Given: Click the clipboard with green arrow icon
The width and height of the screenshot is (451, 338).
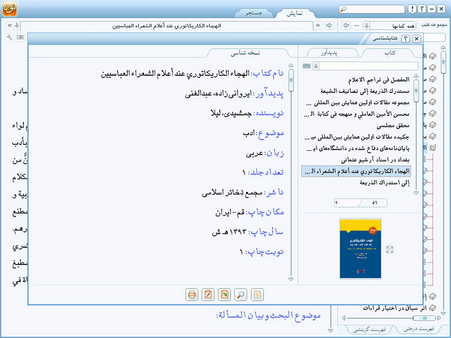Looking at the screenshot, I should [224, 295].
